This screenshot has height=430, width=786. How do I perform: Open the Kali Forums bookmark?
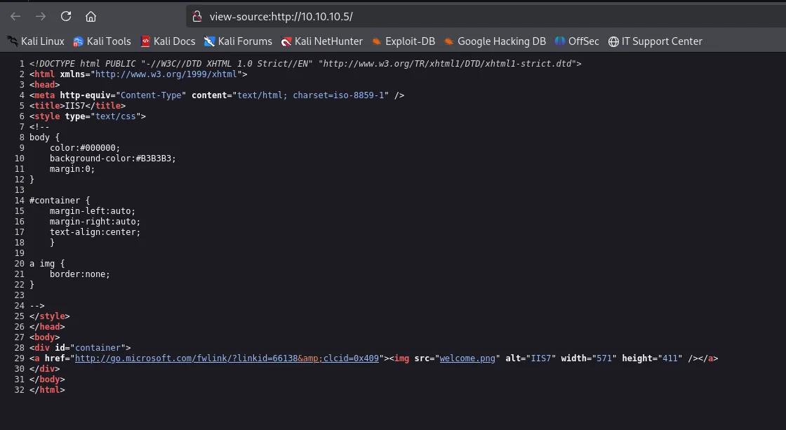point(238,41)
